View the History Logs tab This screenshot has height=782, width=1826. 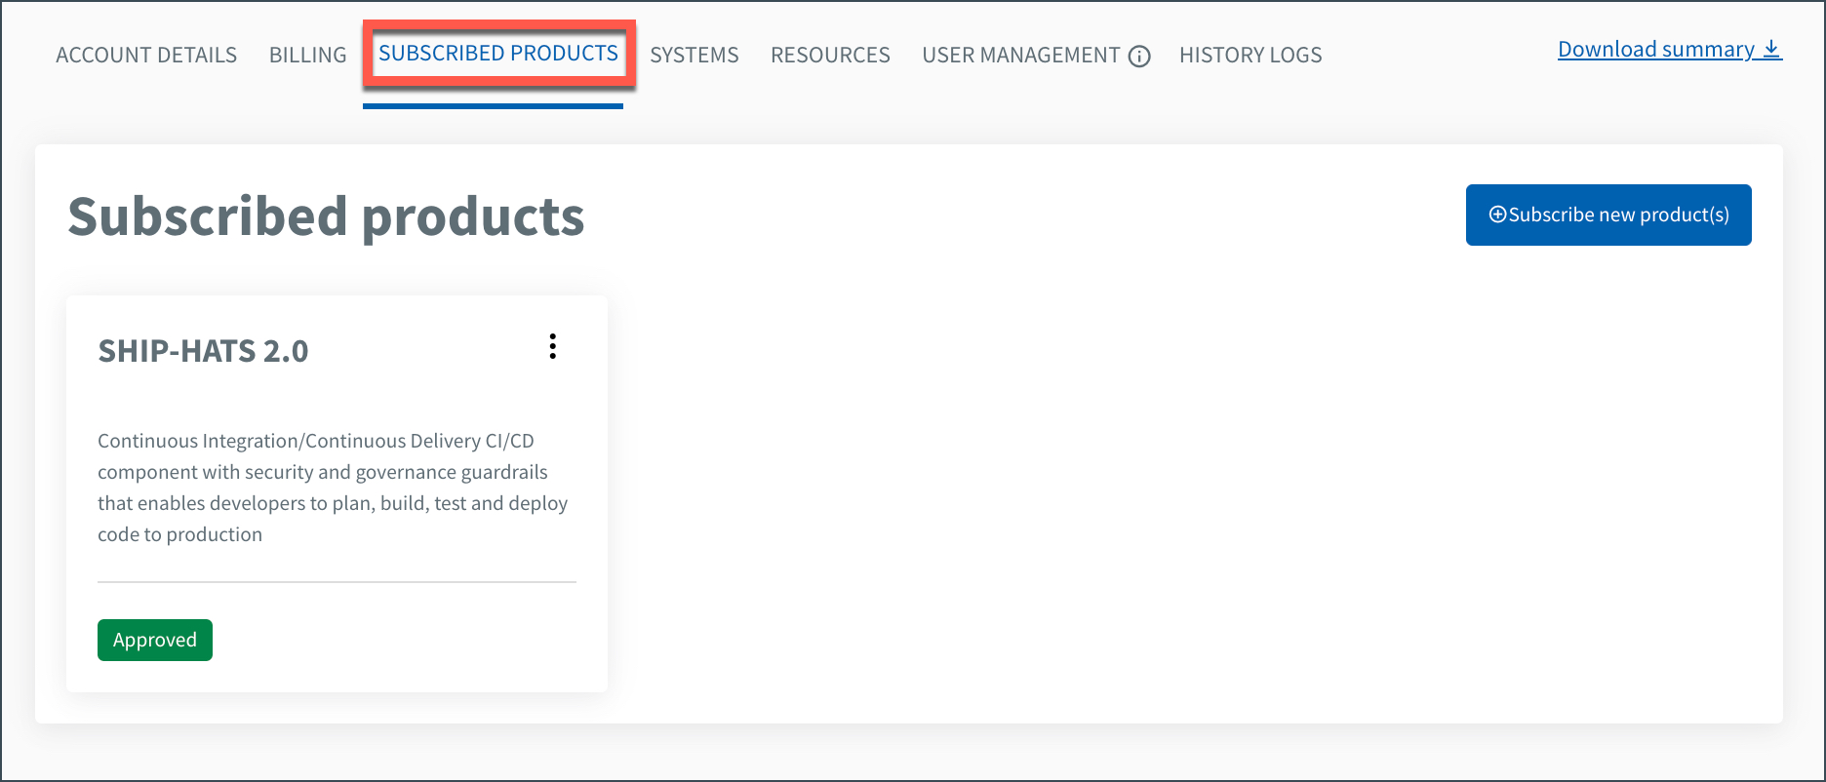click(1250, 56)
